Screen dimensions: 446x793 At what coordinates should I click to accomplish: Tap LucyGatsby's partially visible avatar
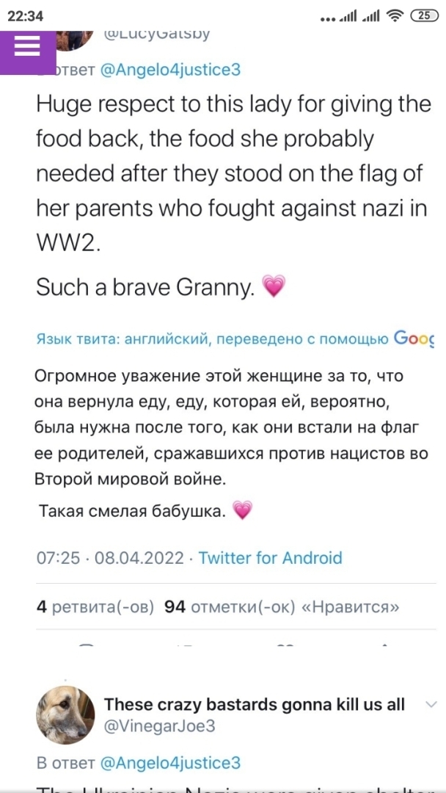tap(73, 38)
